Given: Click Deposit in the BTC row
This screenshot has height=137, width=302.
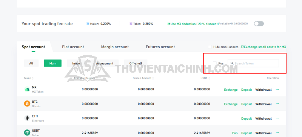Looking at the screenshot, I should (x=247, y=104).
